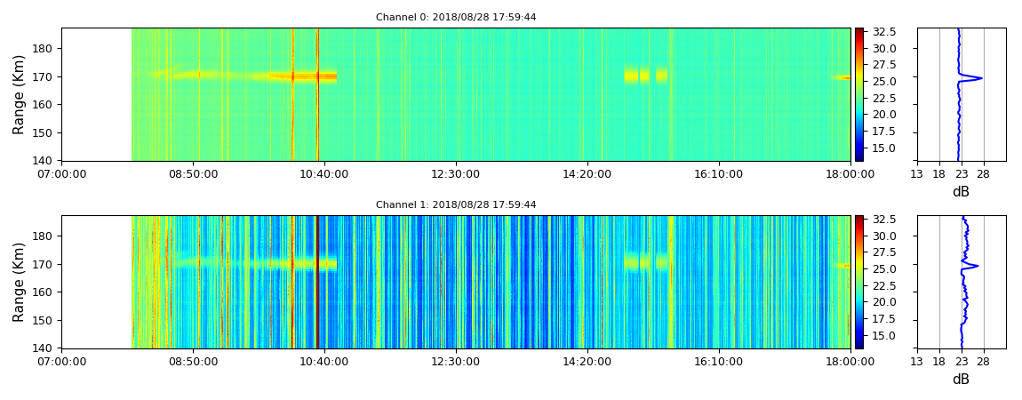Click the 28 tick under Channel 0 profile

point(984,174)
